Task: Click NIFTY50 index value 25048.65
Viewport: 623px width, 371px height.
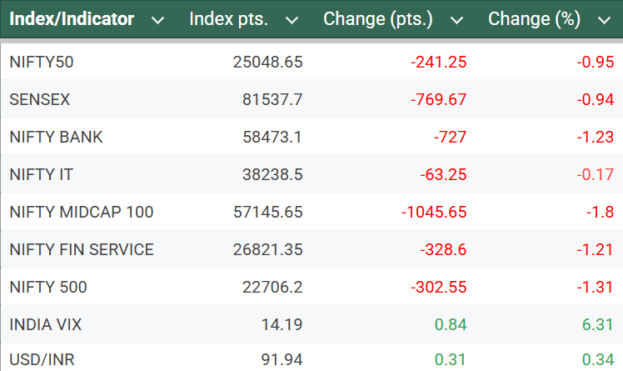Action: (268, 62)
